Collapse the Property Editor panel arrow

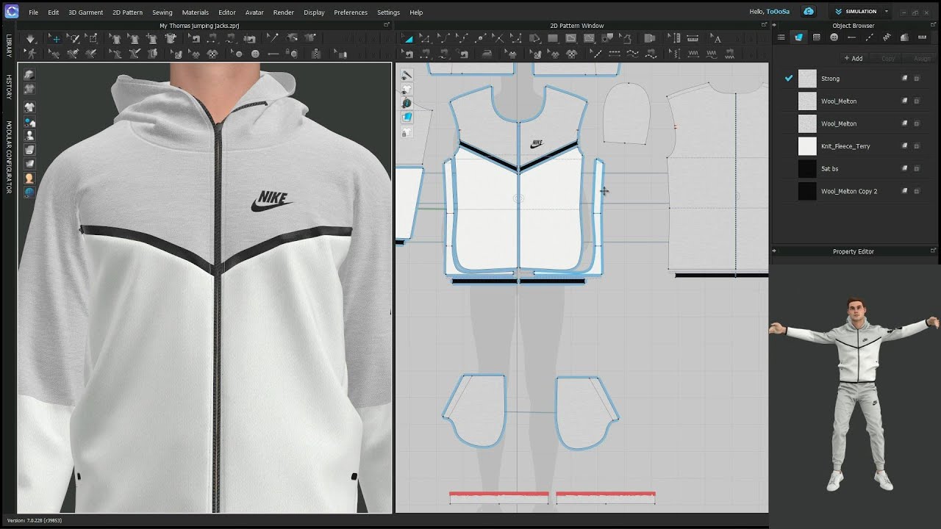coord(774,251)
